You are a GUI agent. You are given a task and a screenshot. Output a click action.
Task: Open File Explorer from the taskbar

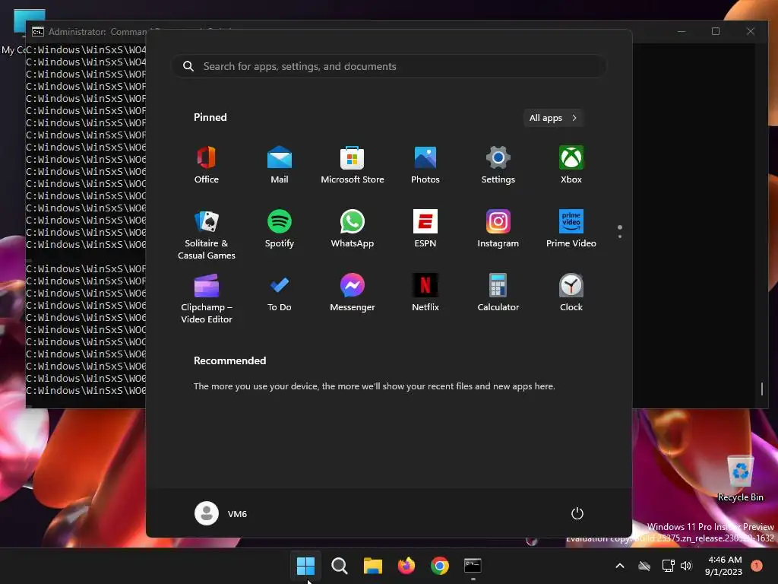pyautogui.click(x=372, y=566)
